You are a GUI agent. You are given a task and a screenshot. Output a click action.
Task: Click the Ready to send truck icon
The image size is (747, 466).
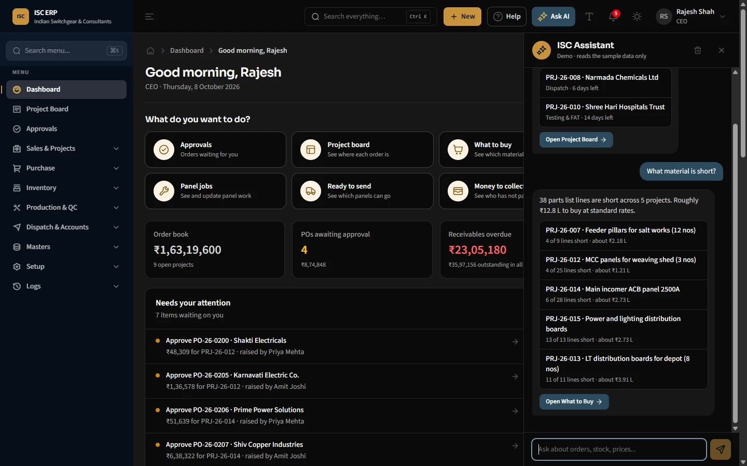pos(311,191)
